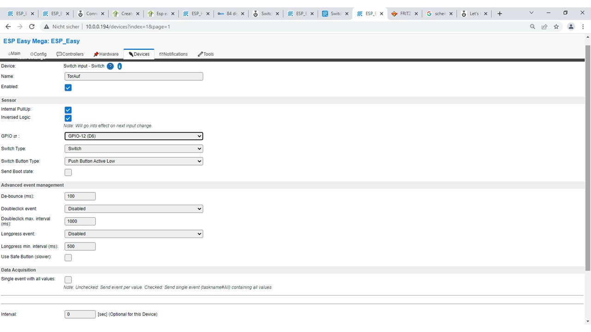The image size is (591, 332).
Task: Expand the Switch Button Type dropdown
Action: tap(134, 161)
